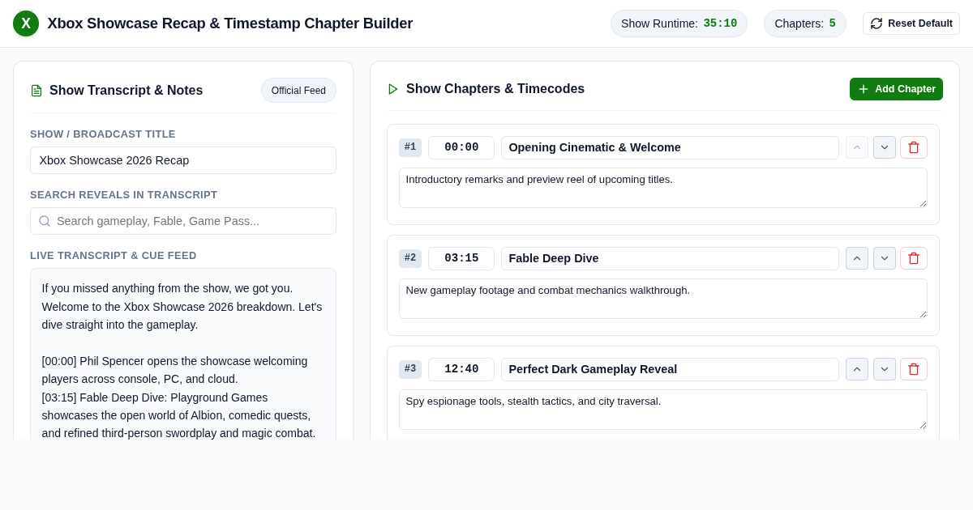The width and height of the screenshot is (973, 510).
Task: Click the search magnifier icon in transcript
Action: (x=45, y=221)
